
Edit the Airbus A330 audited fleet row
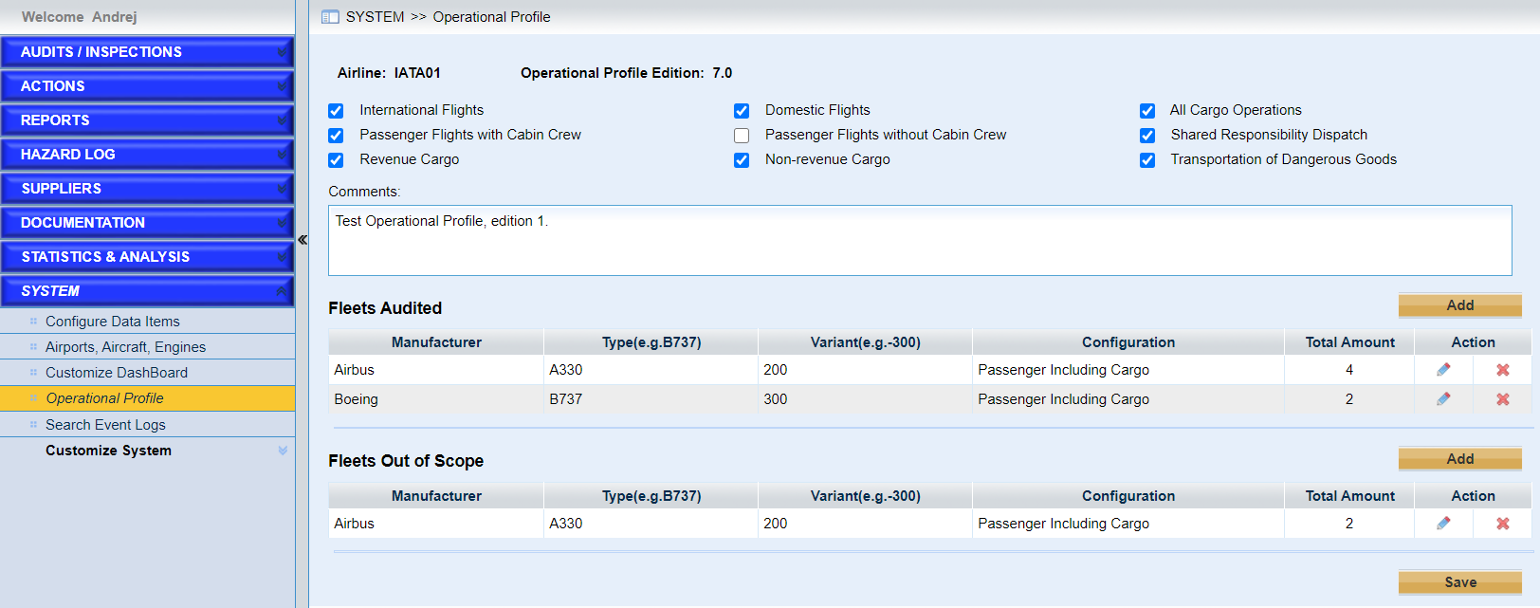(x=1443, y=370)
